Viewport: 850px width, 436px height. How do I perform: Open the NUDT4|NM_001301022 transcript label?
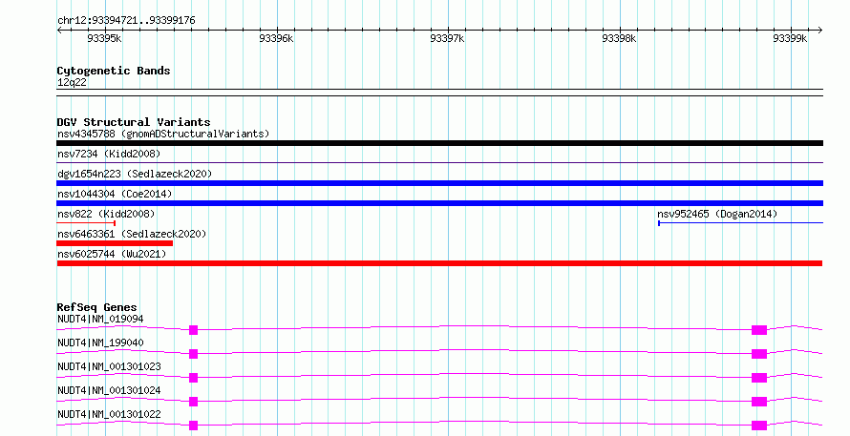[109, 414]
